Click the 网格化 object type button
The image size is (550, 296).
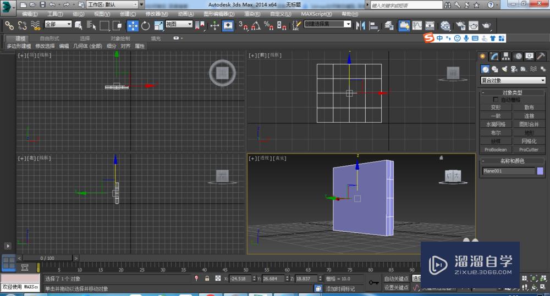click(529, 141)
